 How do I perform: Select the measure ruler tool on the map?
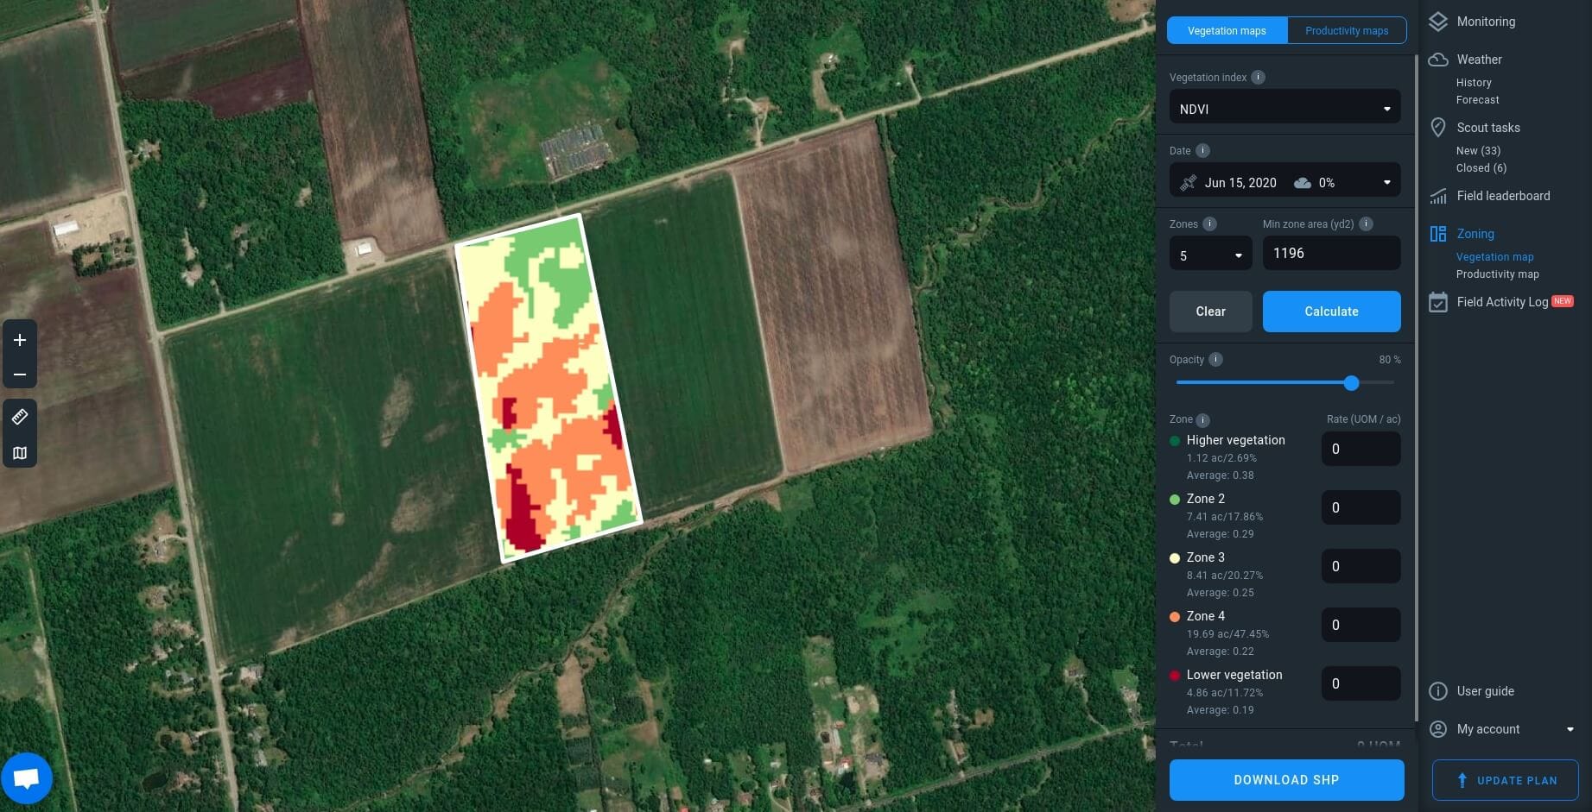[x=19, y=417]
